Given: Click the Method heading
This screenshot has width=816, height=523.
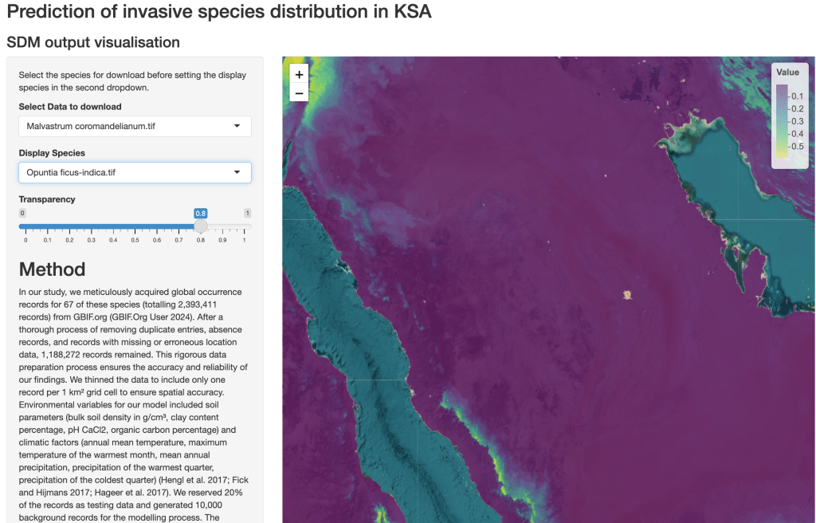Looking at the screenshot, I should (52, 269).
